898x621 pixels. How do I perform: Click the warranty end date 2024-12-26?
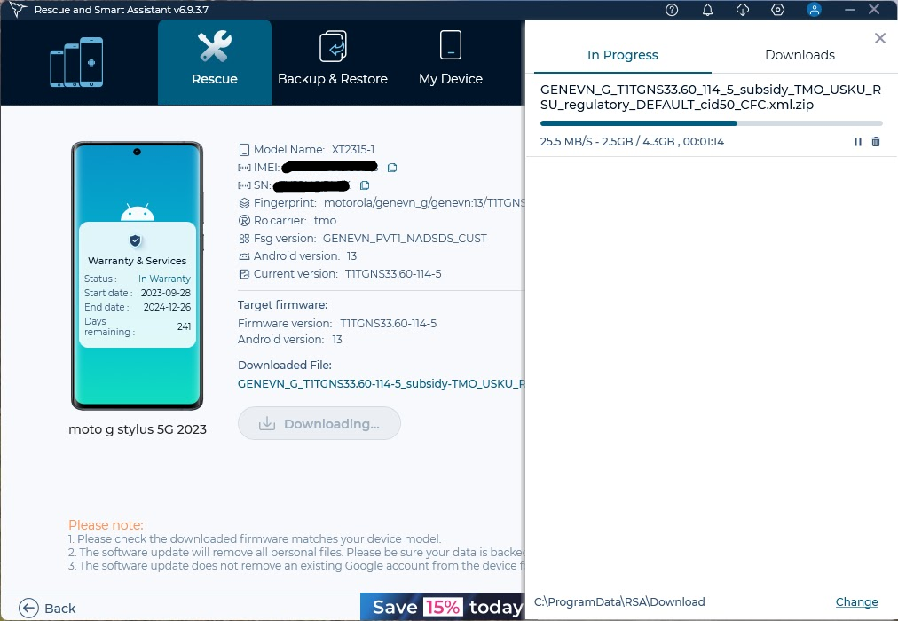(167, 307)
